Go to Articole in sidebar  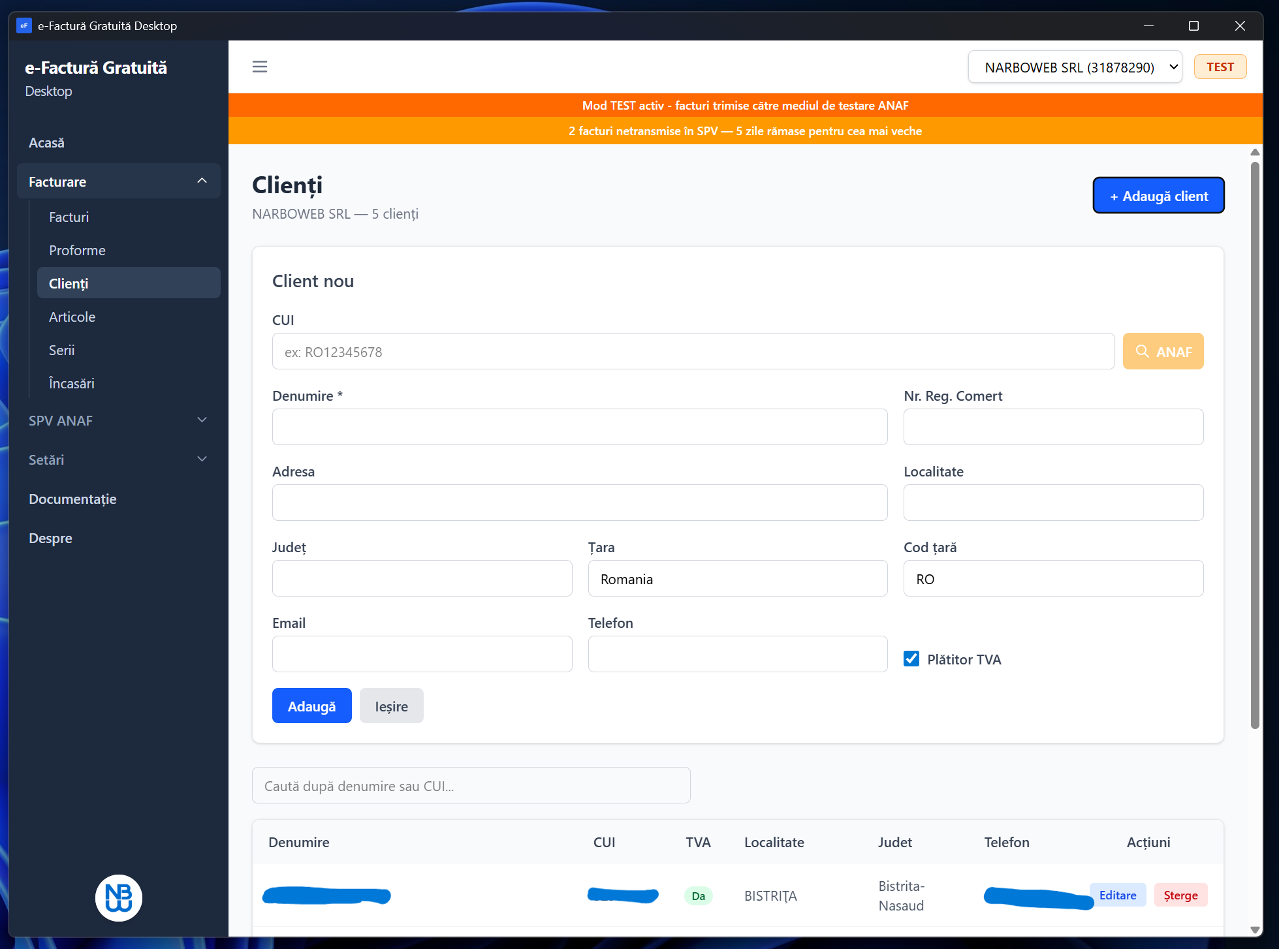pyautogui.click(x=72, y=317)
